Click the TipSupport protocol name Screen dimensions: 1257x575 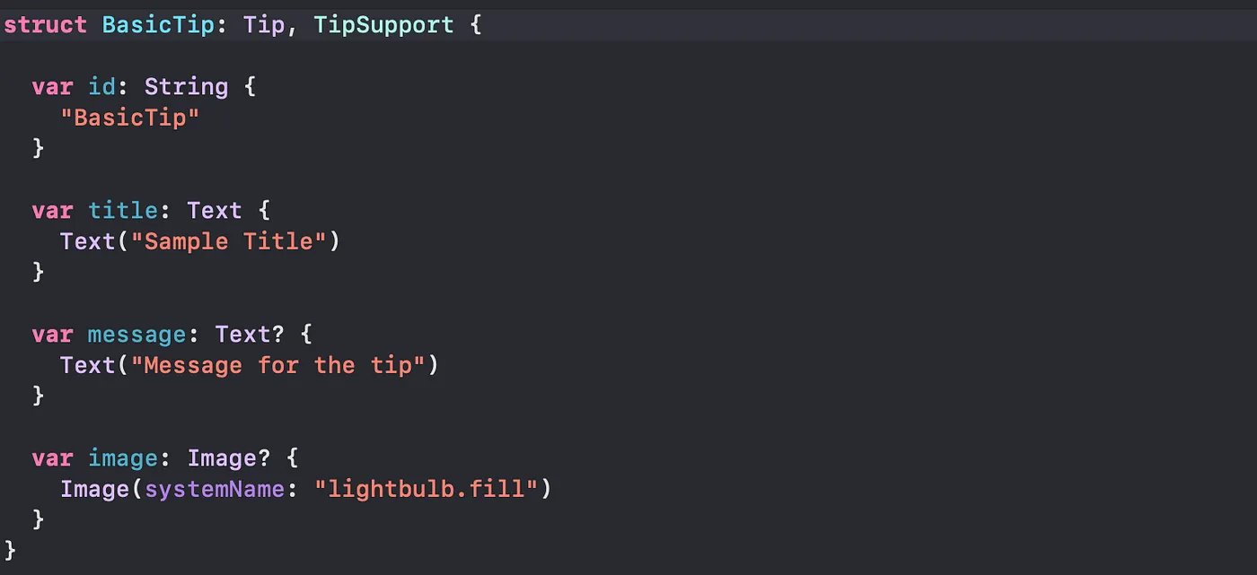(383, 24)
